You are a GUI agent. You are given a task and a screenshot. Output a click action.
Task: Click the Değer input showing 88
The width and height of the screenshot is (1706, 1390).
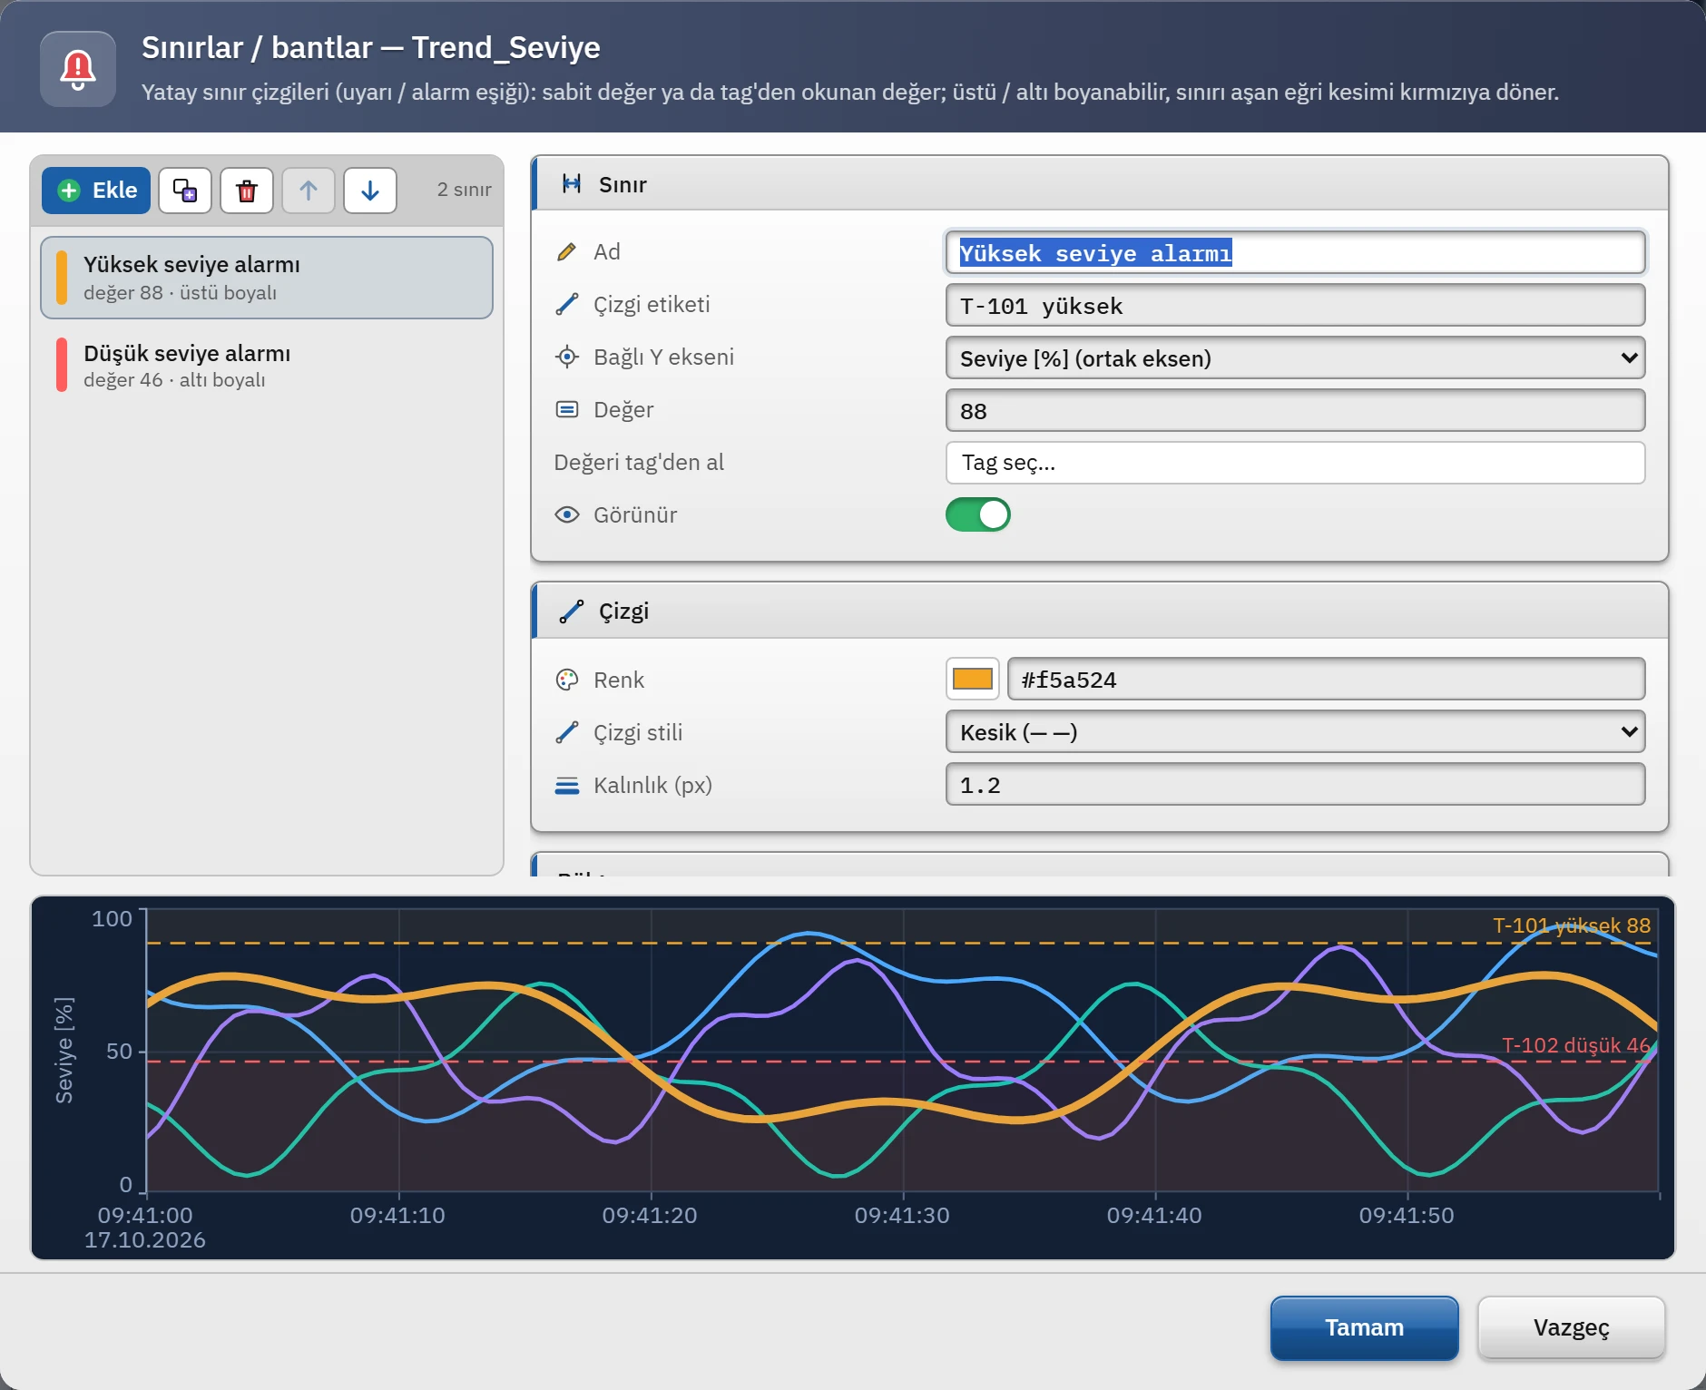point(1296,410)
